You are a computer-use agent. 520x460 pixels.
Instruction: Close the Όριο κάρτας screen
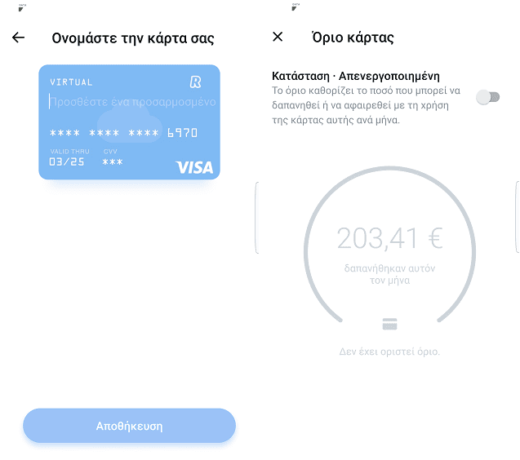click(x=278, y=37)
